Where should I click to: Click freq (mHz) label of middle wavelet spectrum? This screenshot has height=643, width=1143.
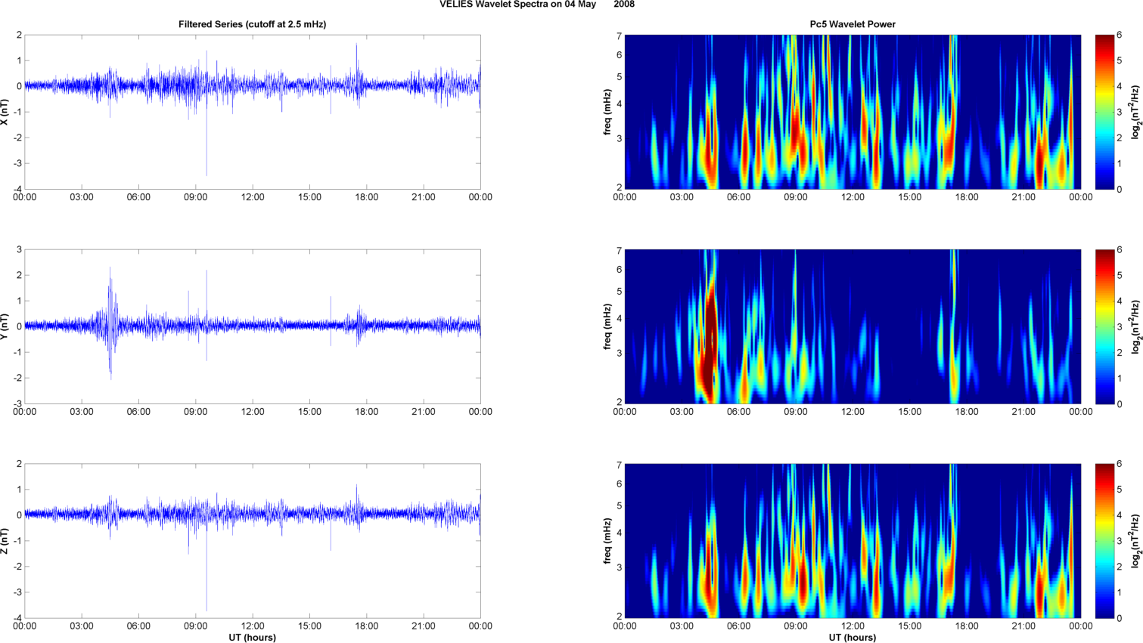point(607,326)
